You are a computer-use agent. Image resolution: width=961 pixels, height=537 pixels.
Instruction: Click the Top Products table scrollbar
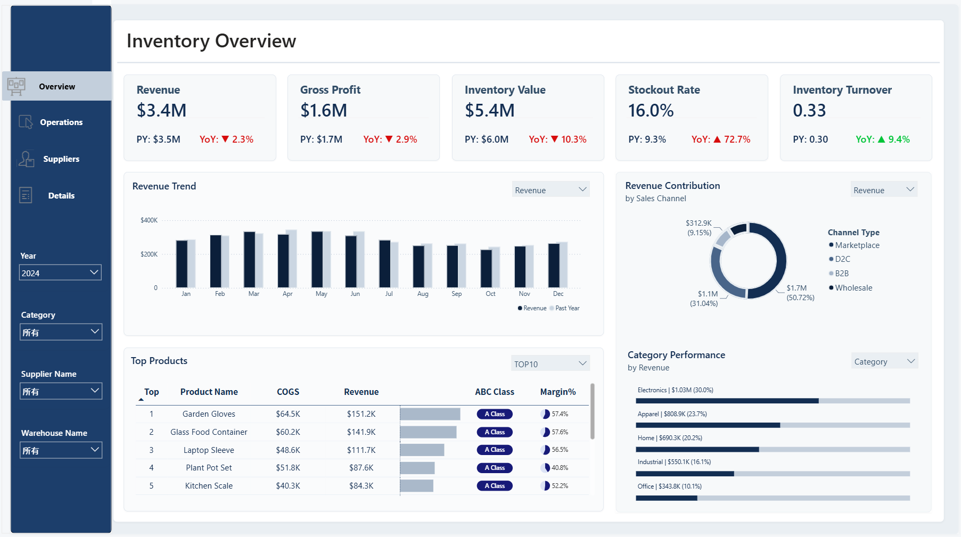593,411
